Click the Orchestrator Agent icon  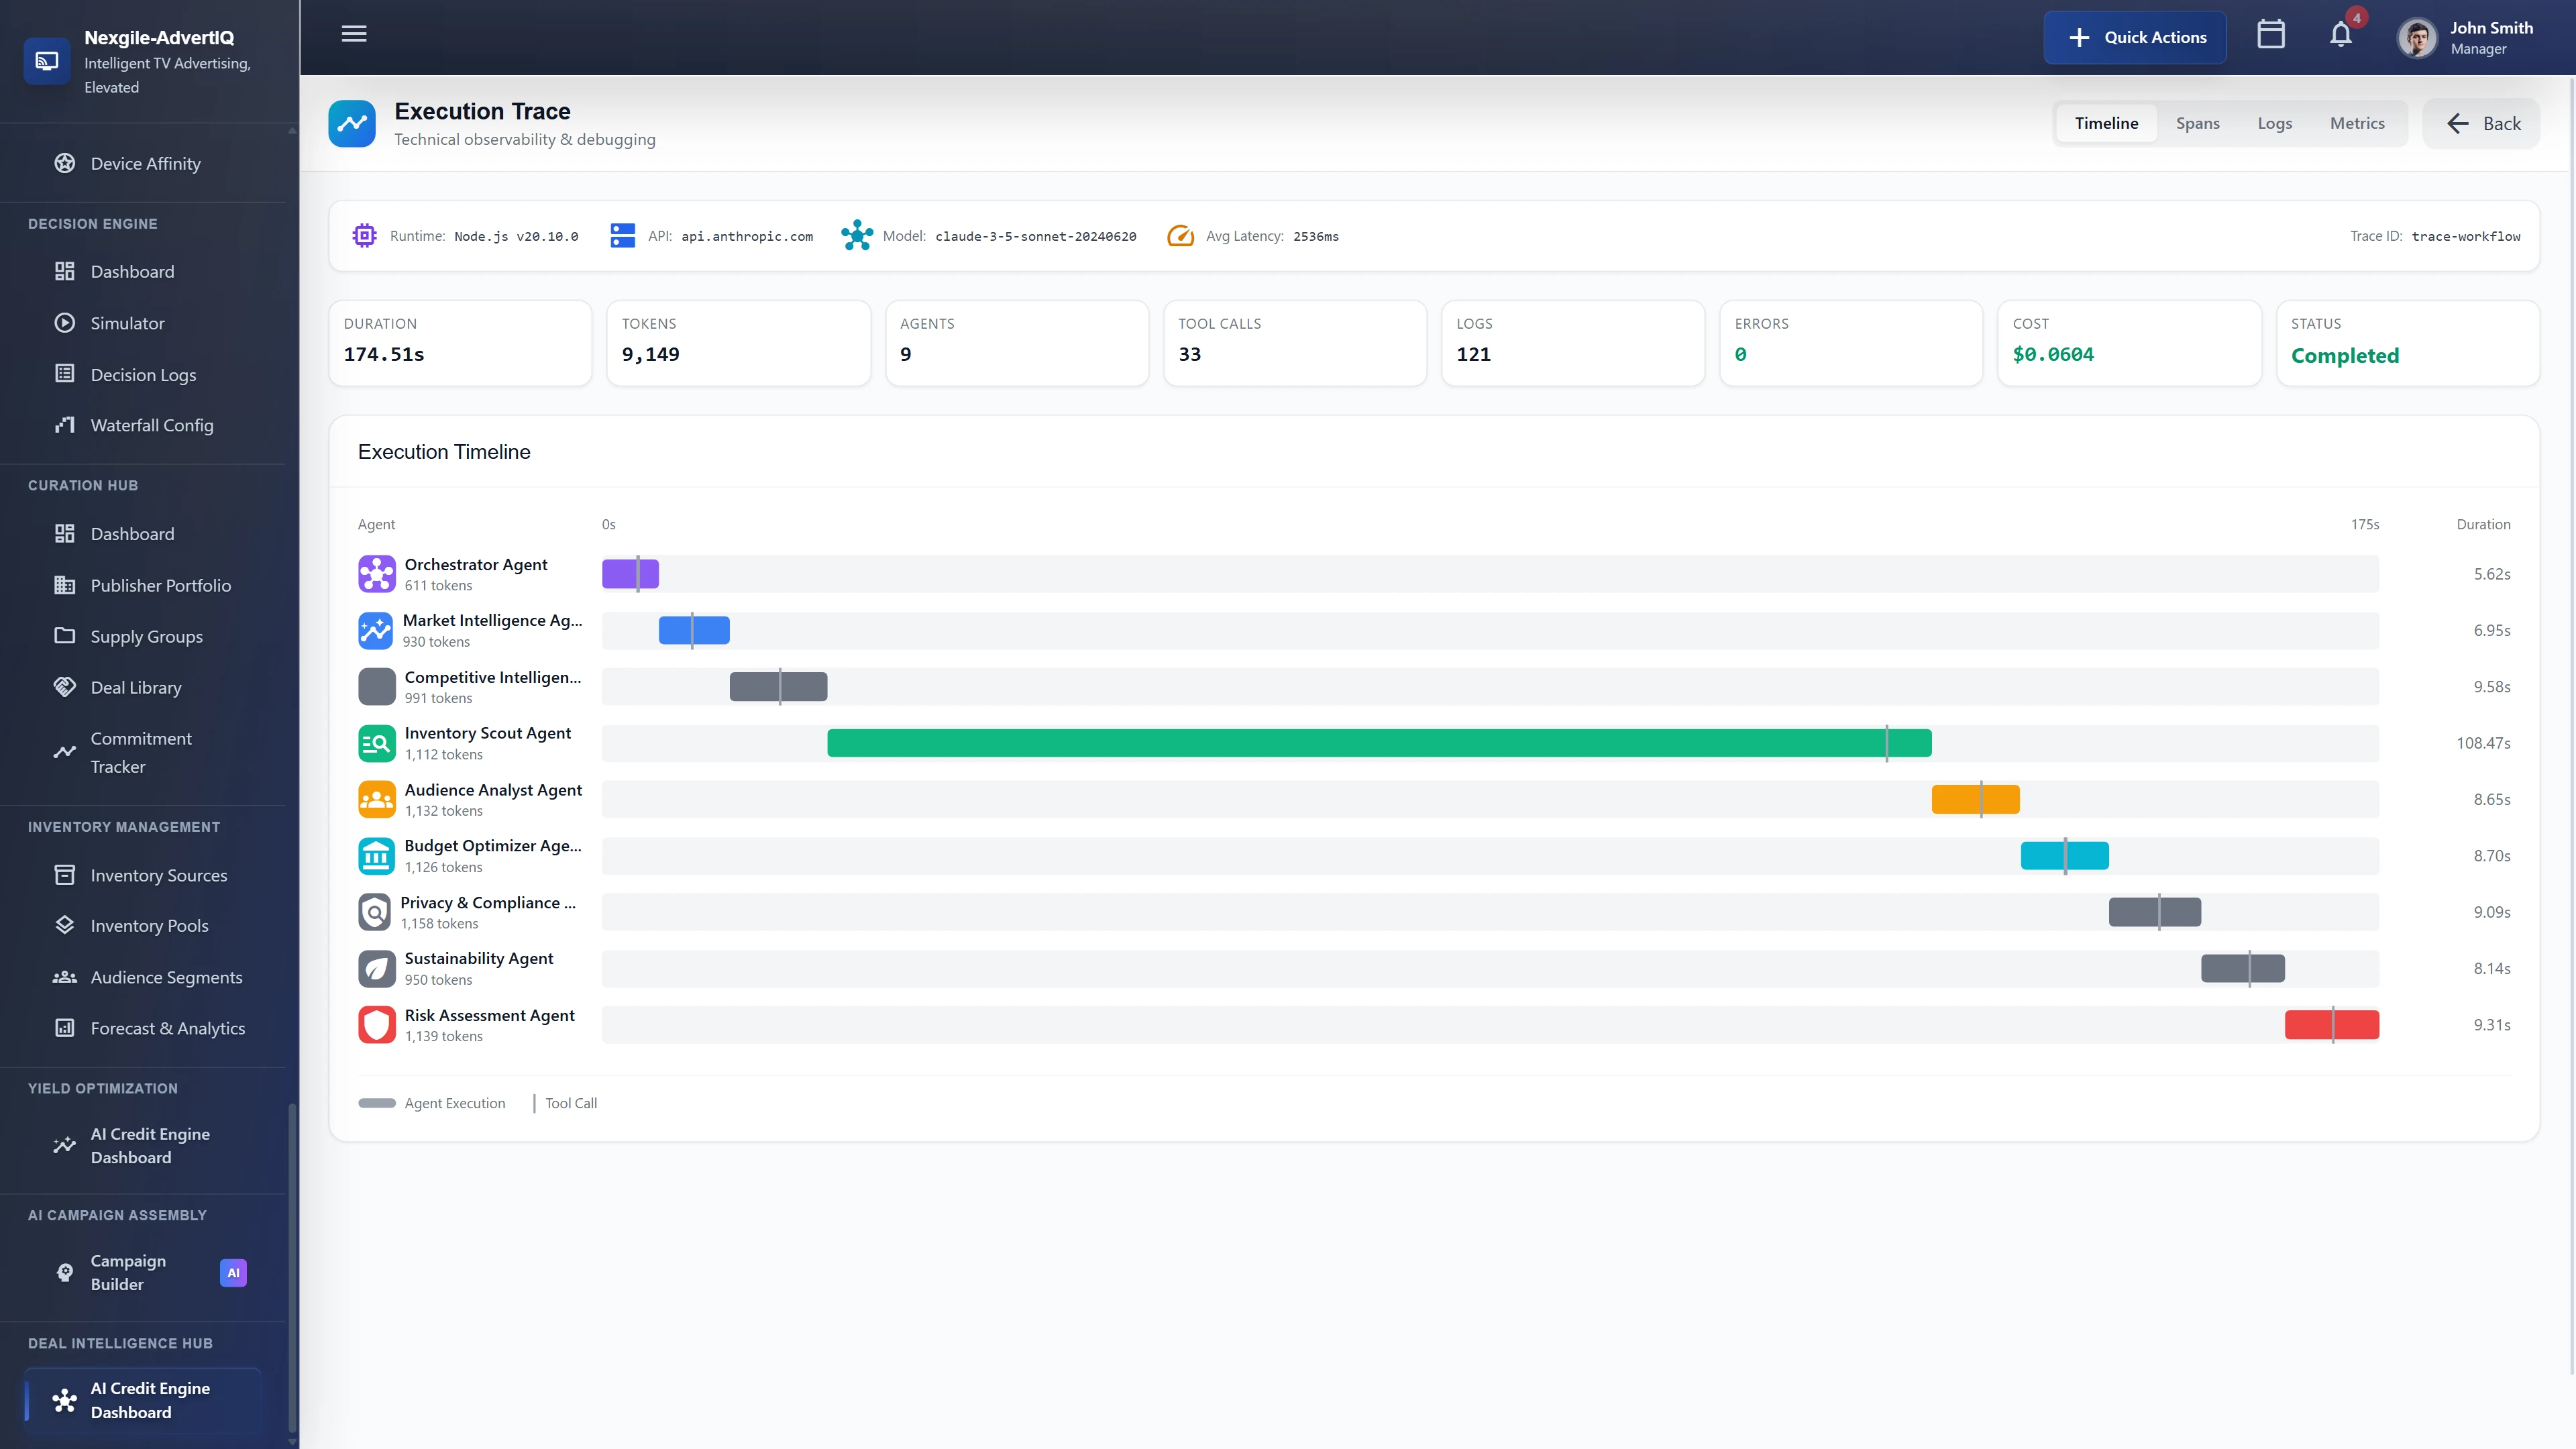click(376, 574)
